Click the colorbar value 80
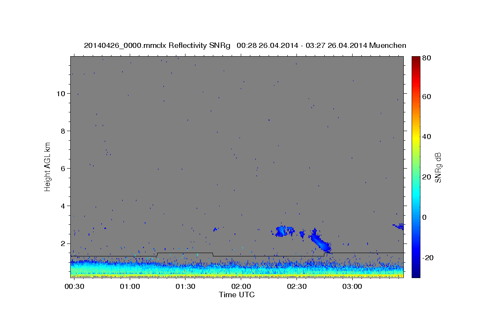Viewport: 499px width, 333px height. point(426,58)
